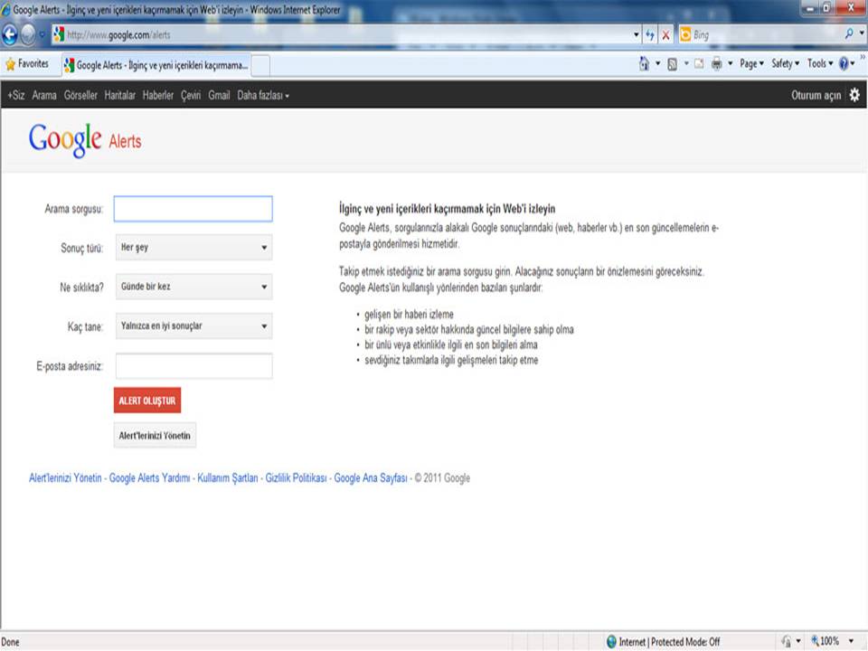Go to Görseller in the Google bar
This screenshot has width=868, height=651.
tap(80, 95)
